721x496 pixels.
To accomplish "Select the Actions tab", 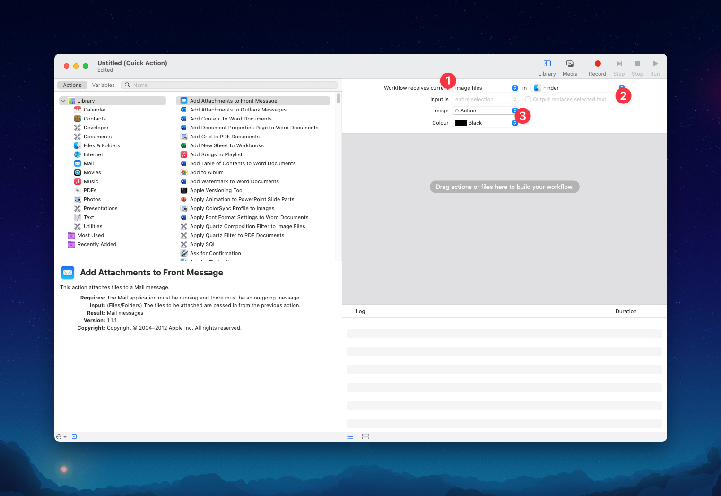I will point(72,85).
